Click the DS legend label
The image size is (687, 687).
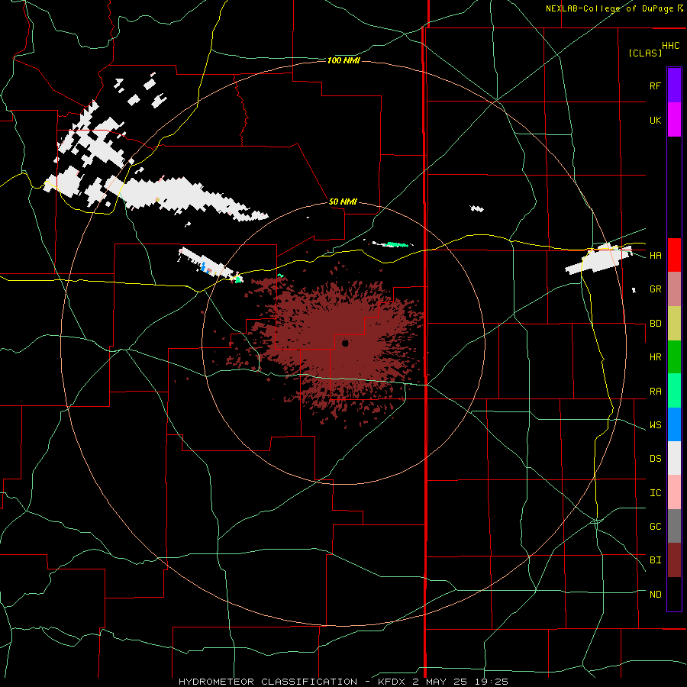point(655,459)
